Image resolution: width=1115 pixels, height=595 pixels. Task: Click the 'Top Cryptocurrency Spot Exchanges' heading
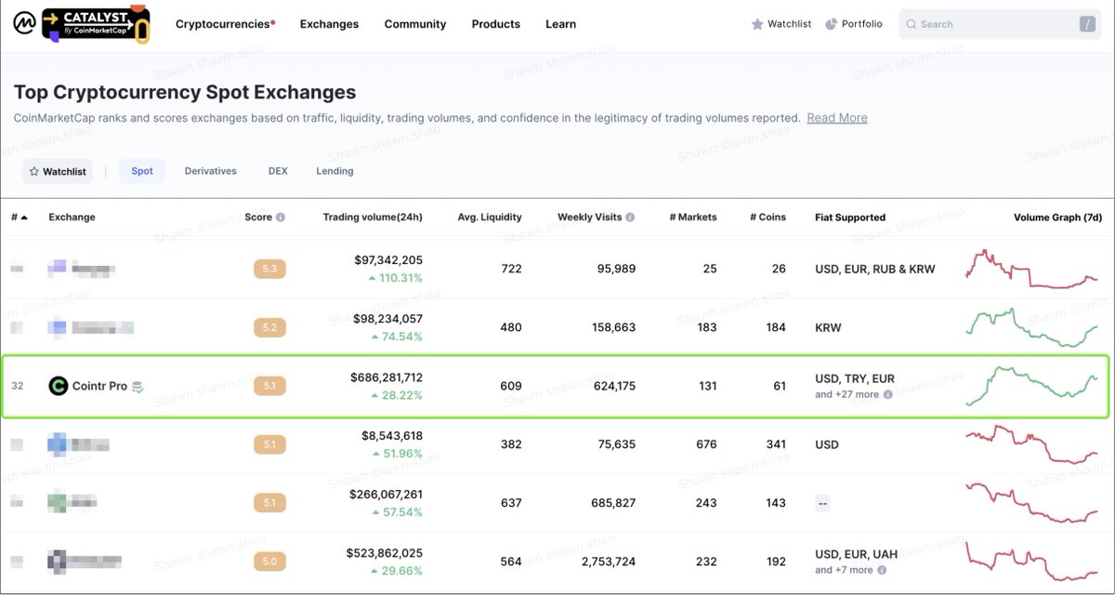(x=185, y=92)
